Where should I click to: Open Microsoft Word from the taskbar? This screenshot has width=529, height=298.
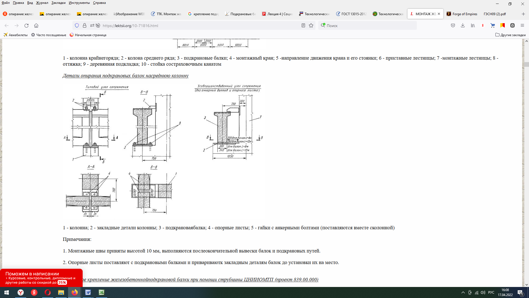click(x=88, y=292)
